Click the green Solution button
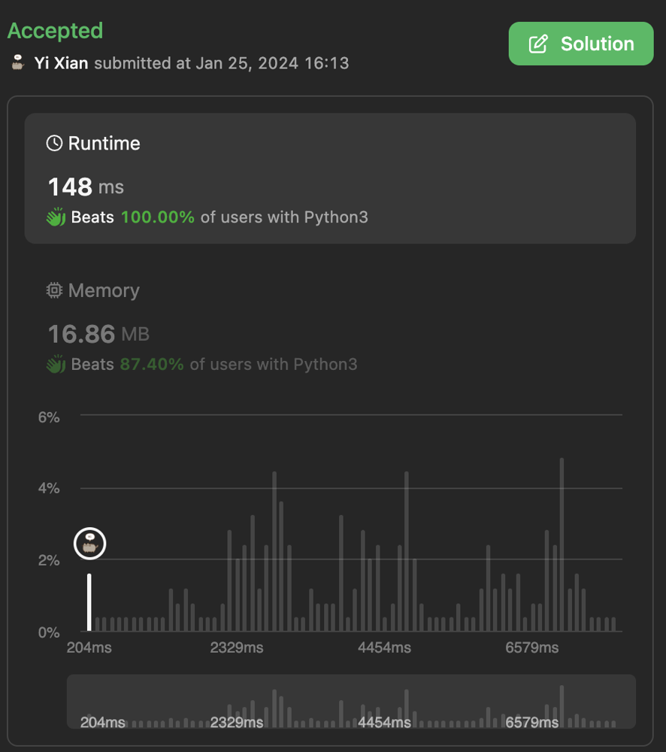 pos(580,44)
